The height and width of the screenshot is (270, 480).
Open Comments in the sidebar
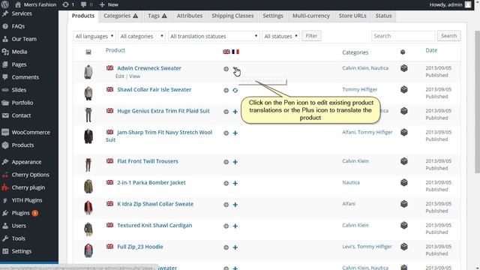(25, 77)
